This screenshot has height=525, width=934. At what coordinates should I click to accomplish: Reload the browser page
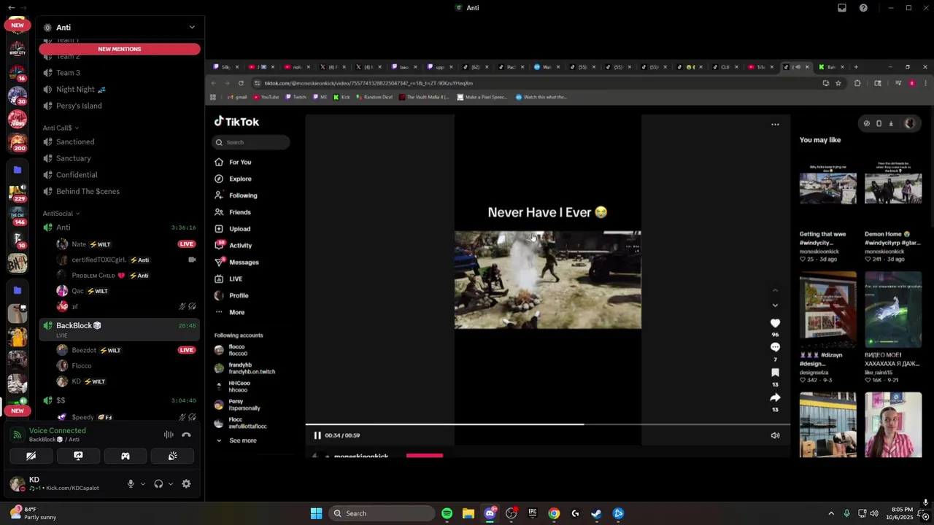[241, 83]
